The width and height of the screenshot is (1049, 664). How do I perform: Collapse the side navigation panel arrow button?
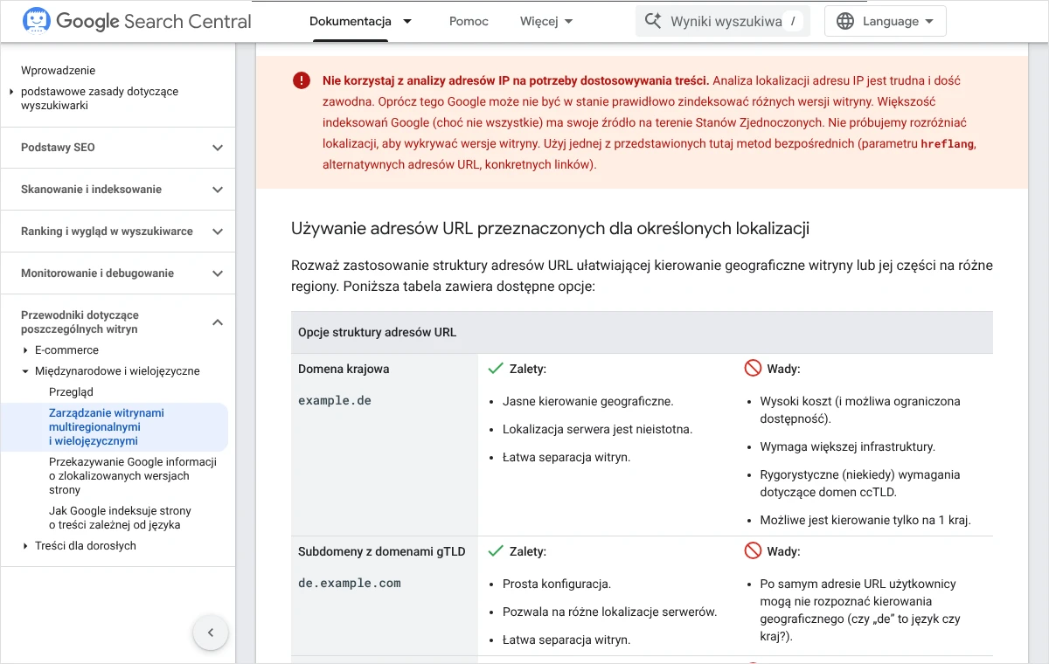(211, 633)
